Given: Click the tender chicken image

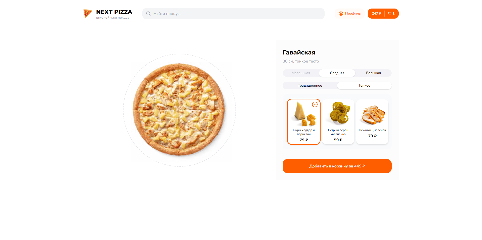Looking at the screenshot, I should click(372, 113).
